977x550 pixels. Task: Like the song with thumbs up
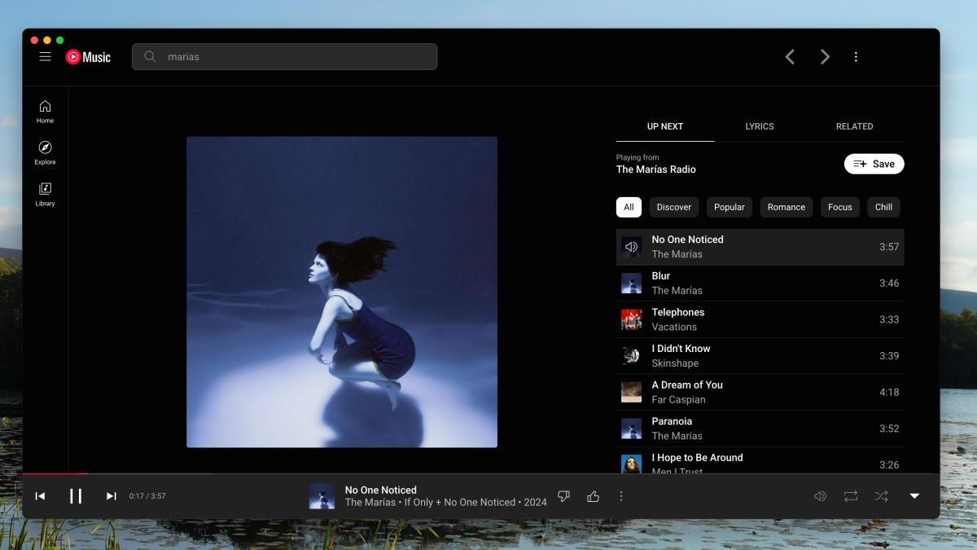593,496
